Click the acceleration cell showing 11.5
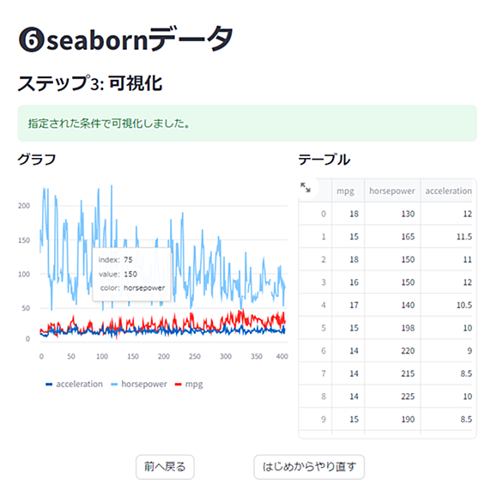 coord(448,236)
